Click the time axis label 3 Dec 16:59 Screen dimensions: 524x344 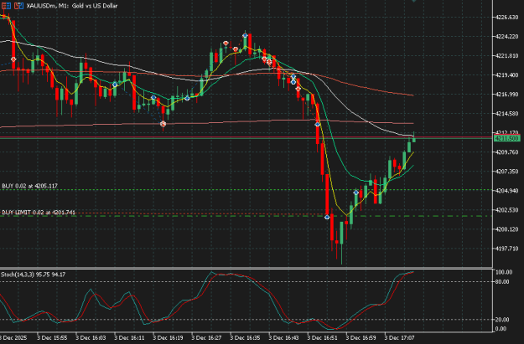click(x=361, y=337)
